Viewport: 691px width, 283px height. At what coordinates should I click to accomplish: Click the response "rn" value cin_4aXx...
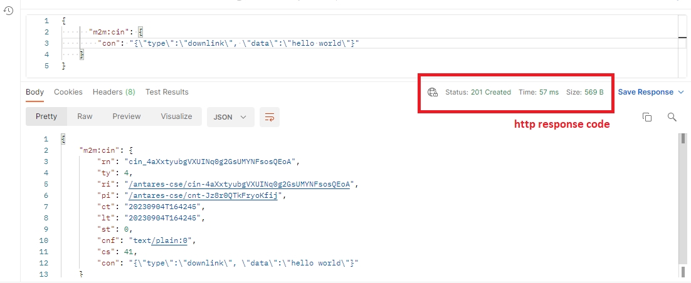point(210,162)
